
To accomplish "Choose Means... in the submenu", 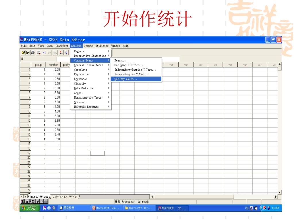I will [136, 60].
